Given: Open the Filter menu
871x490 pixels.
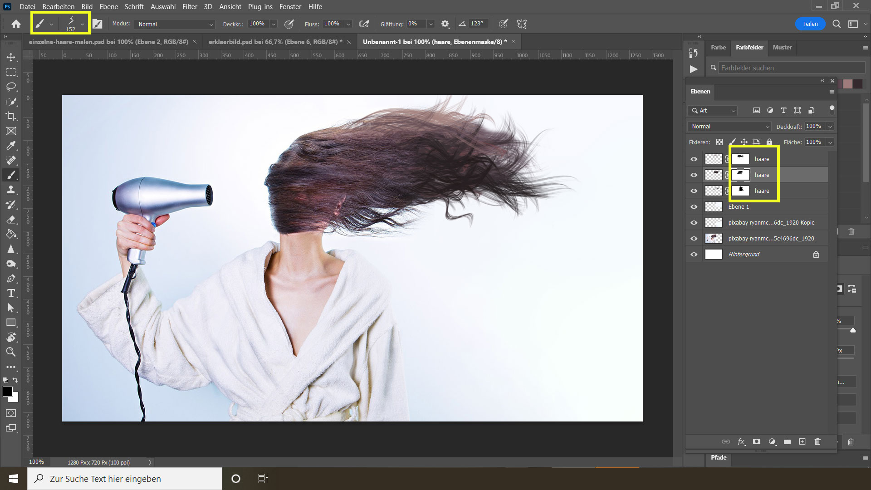Looking at the screenshot, I should [190, 6].
